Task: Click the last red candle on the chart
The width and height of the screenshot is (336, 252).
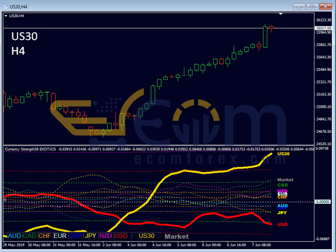Action: [x=271, y=28]
